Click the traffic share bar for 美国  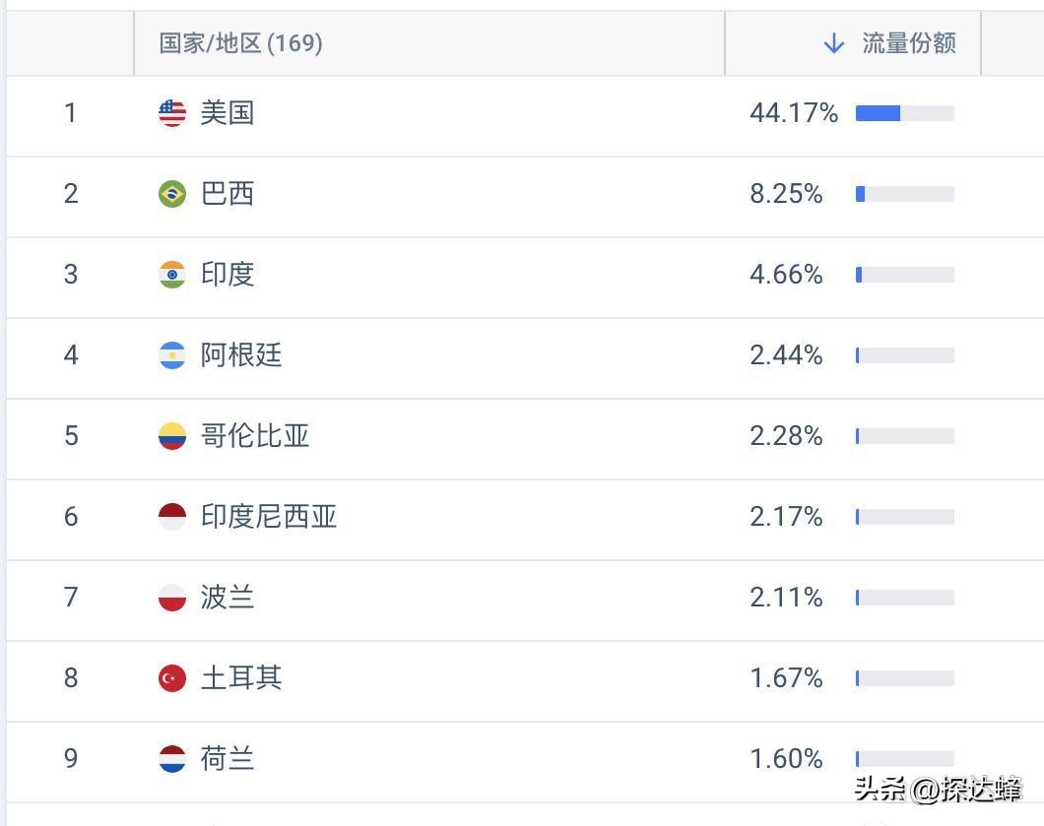tap(904, 112)
